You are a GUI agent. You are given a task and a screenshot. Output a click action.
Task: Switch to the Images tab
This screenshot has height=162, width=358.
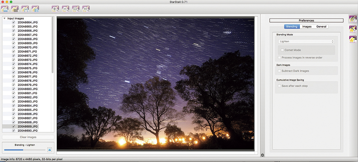[307, 27]
